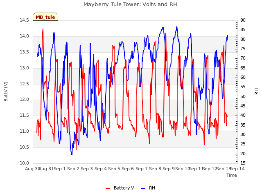
Task: Click the 14.0 left axis tick
Action: pyautogui.click(x=24, y=36)
